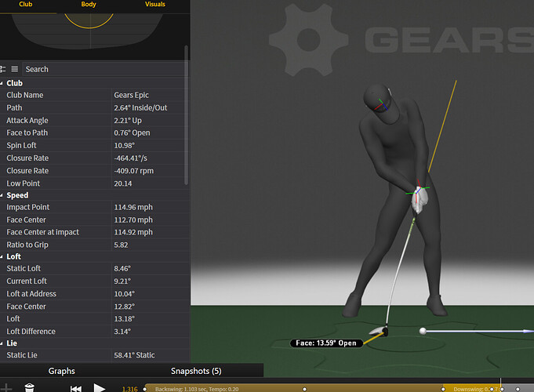Image resolution: width=534 pixels, height=392 pixels.
Task: Select the '2.64° Inside/Out' value
Action: pos(140,107)
